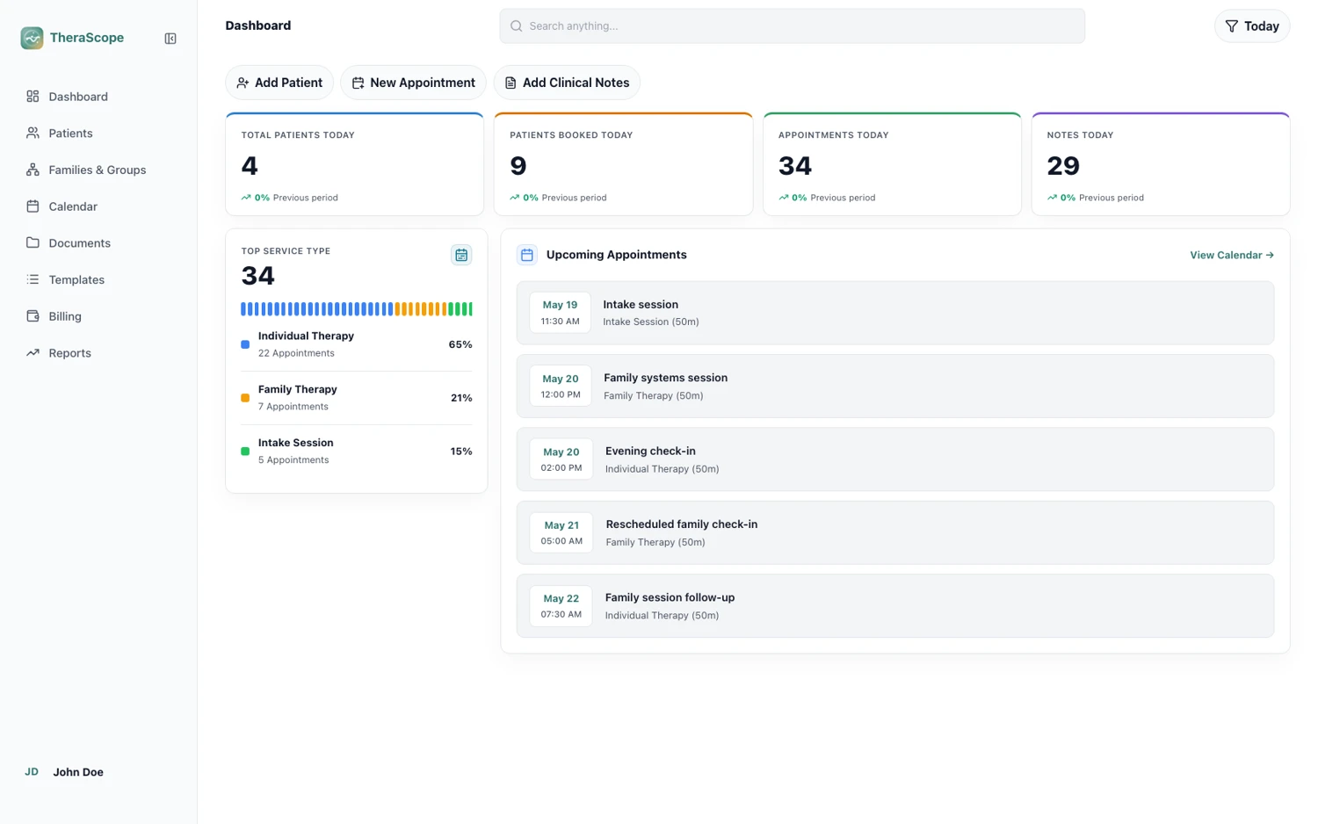The width and height of the screenshot is (1318, 824).
Task: Open the Patients Booked Today card
Action: click(624, 164)
